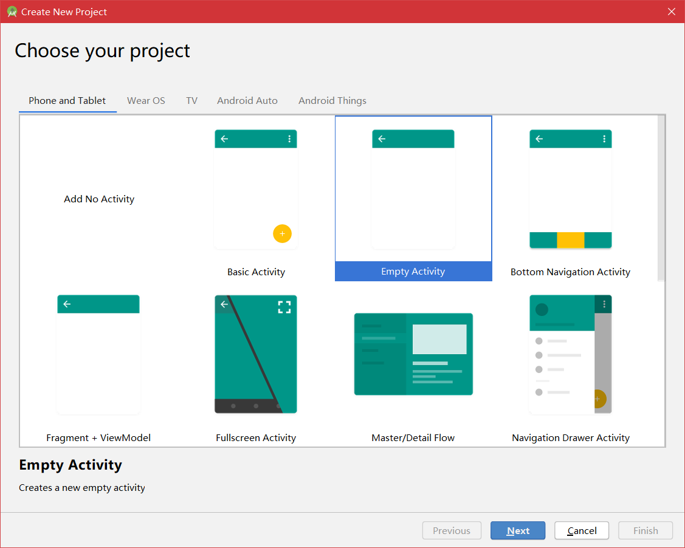
Task: Click the Next button
Action: pos(518,530)
